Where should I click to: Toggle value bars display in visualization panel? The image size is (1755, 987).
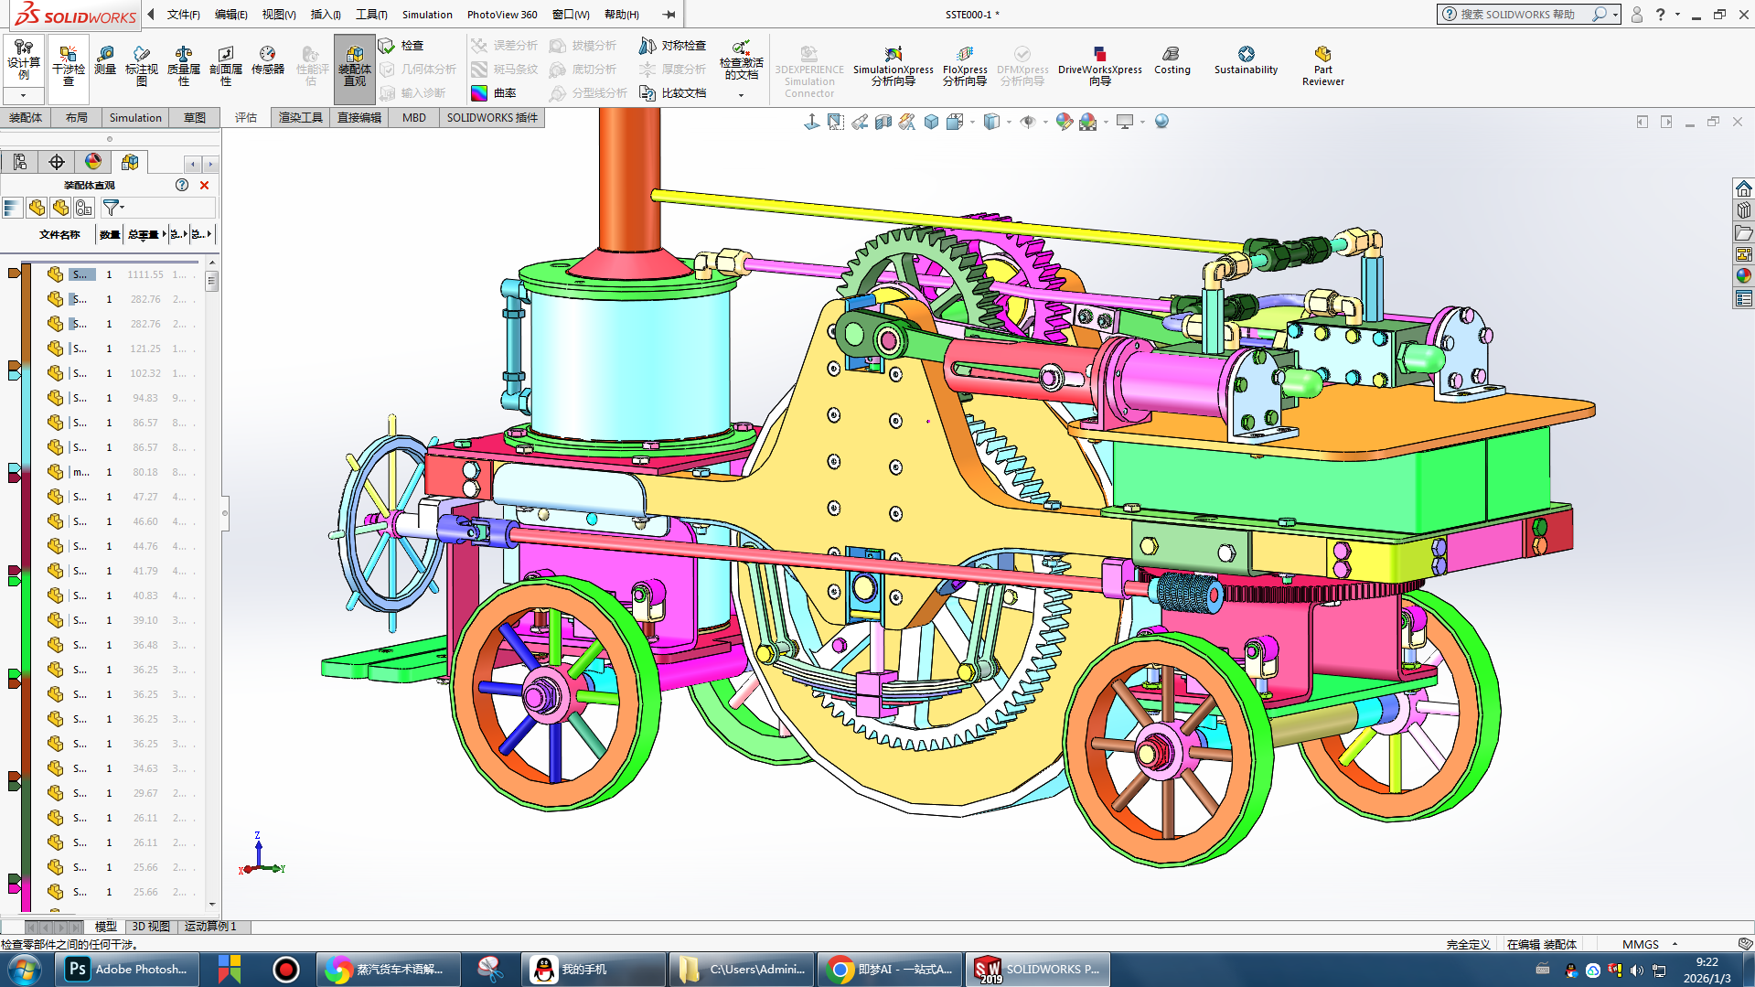pyautogui.click(x=12, y=209)
